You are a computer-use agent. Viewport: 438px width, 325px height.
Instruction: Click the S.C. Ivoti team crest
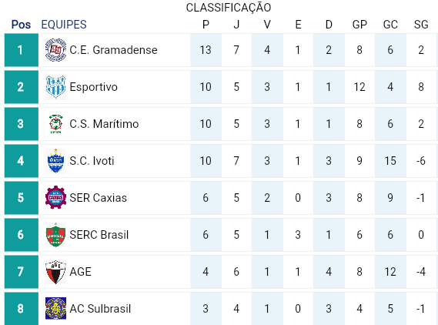(x=55, y=161)
